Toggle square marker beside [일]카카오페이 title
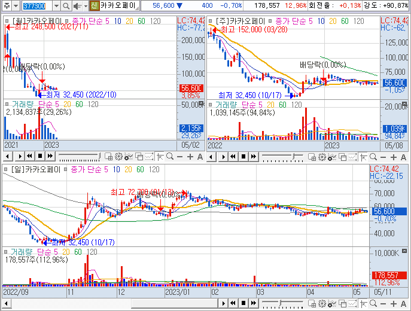This screenshot has height=311, width=411. coord(5,169)
